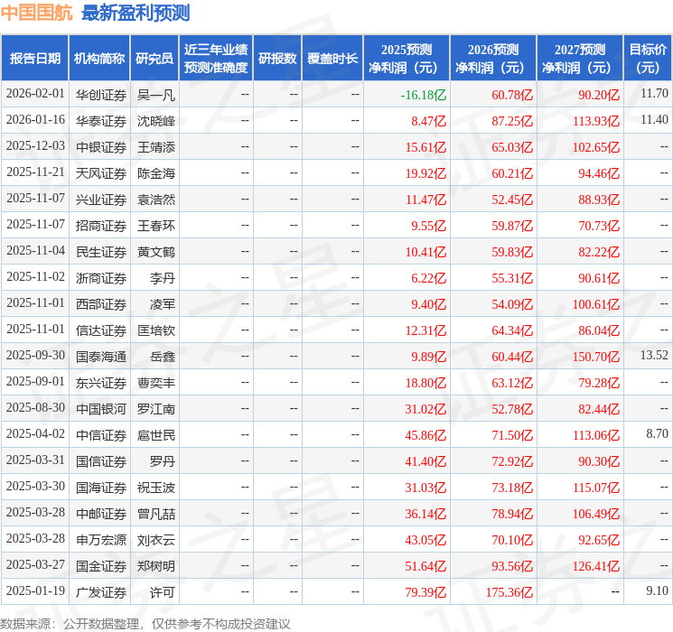Click the 目标价(元) column header
Viewport: 673px width, 632px height.
[647, 58]
